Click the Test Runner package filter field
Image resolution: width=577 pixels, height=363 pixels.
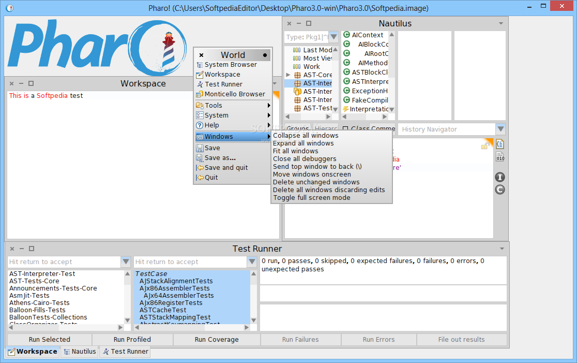[65, 262]
